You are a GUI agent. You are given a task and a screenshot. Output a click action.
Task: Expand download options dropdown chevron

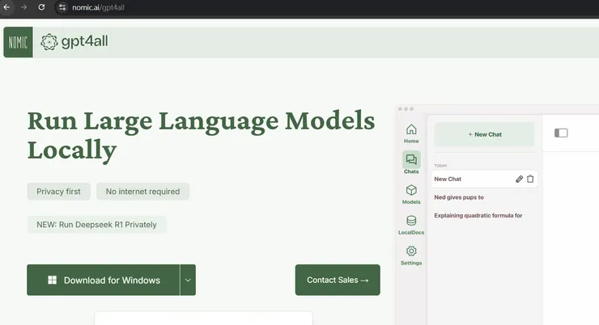(x=188, y=280)
